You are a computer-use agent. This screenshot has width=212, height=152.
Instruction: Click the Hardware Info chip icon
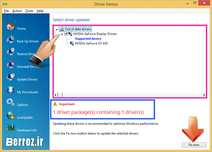10,128
